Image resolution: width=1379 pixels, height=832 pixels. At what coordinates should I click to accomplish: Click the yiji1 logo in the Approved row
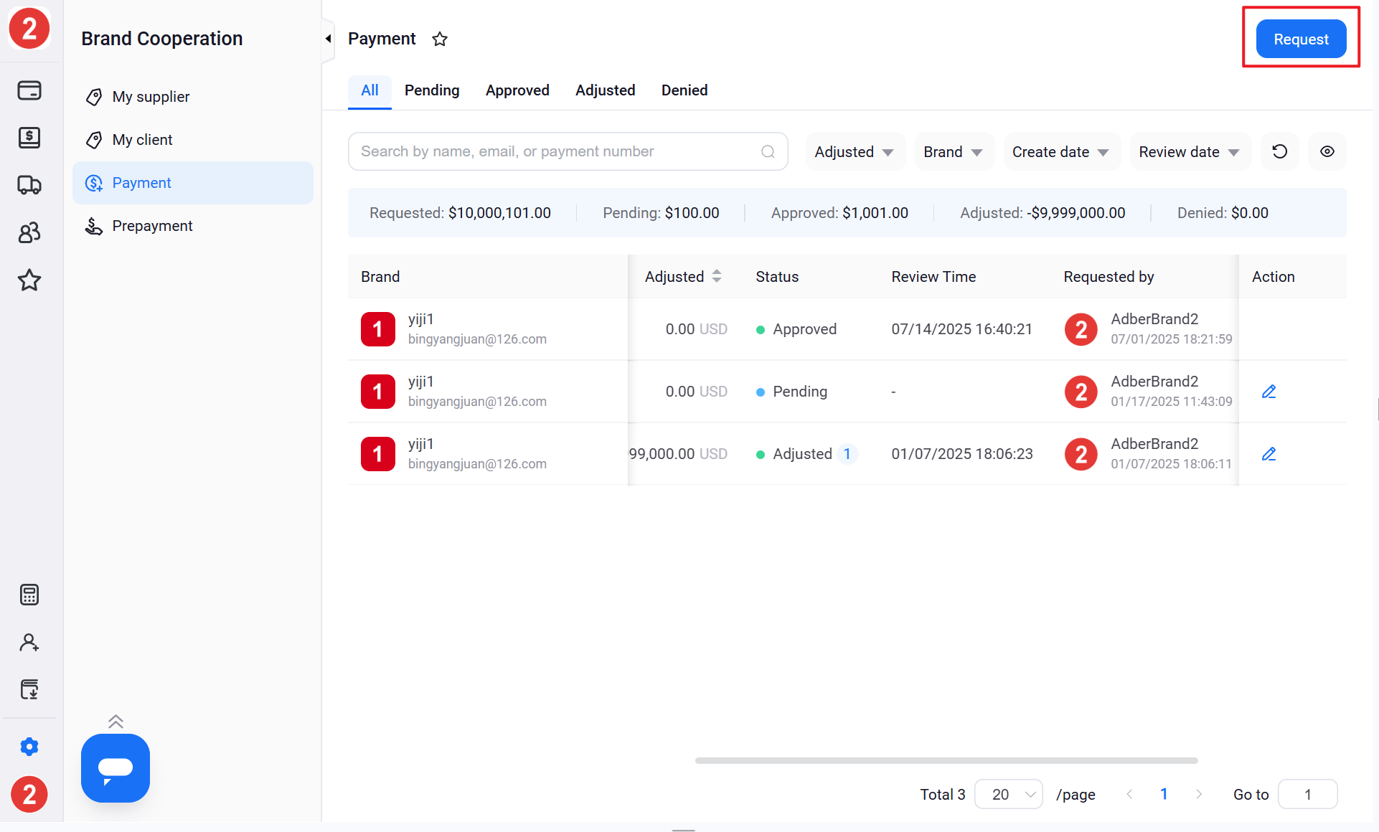pyautogui.click(x=378, y=329)
